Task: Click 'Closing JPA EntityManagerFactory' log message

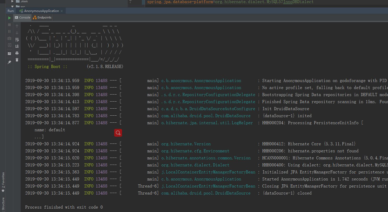Action: click(325, 186)
